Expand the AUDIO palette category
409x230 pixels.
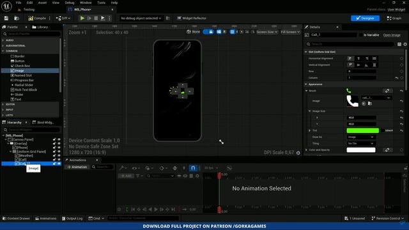[x=3, y=40]
